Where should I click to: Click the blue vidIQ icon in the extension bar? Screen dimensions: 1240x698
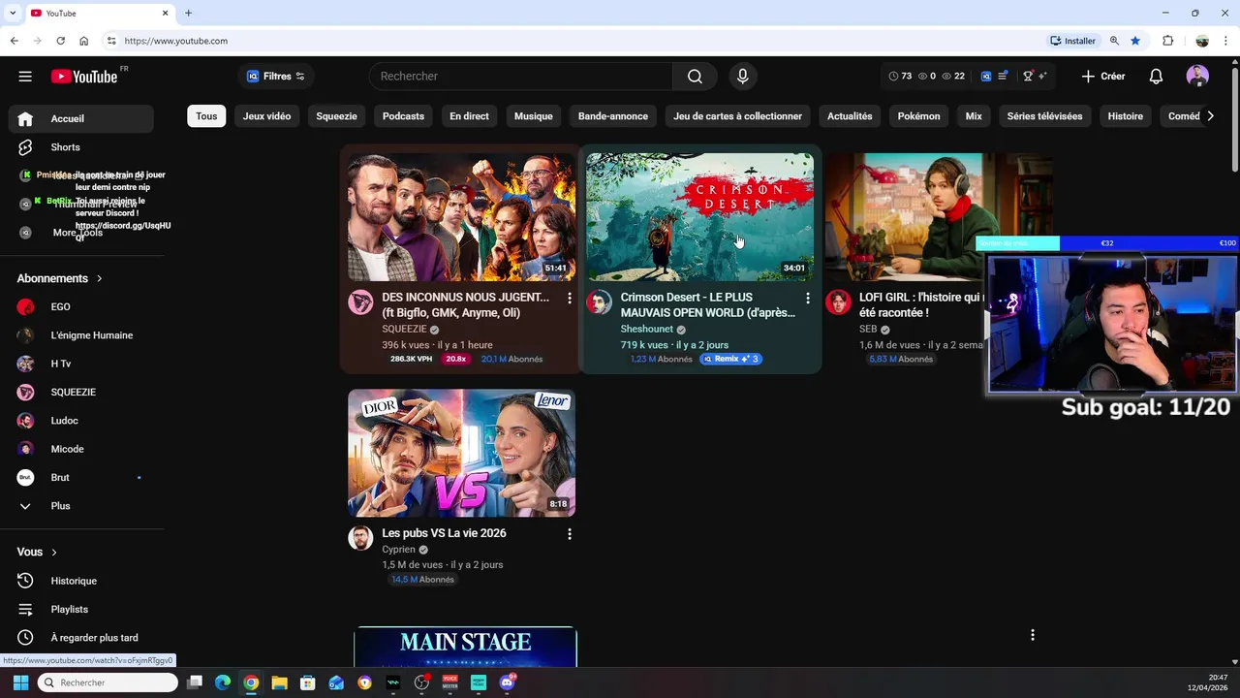tap(986, 76)
